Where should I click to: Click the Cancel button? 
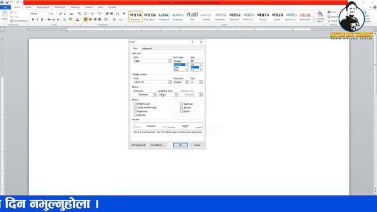coord(197,145)
